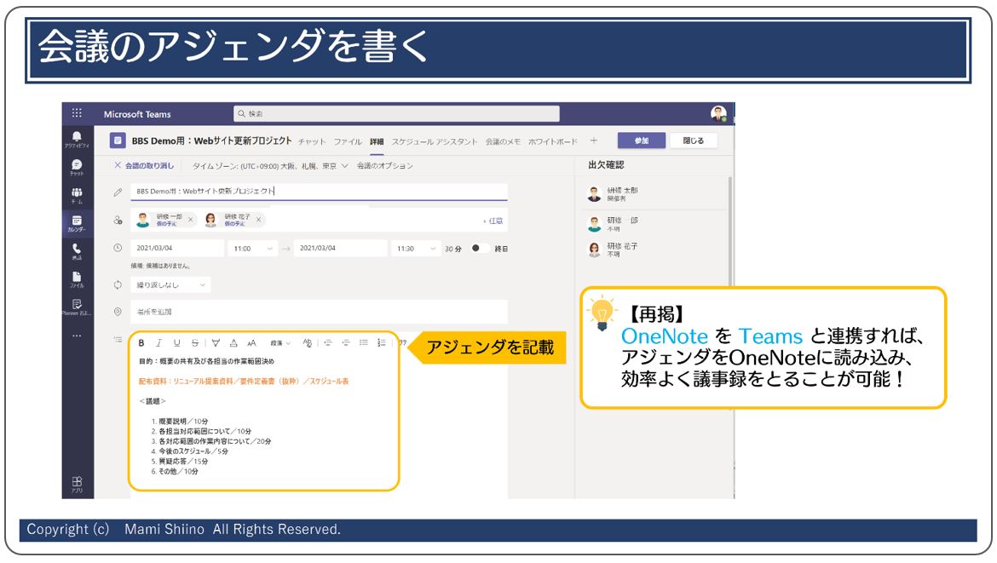The height and width of the screenshot is (563, 997).
Task: Underline the text in the agenda editor
Action: [176, 343]
